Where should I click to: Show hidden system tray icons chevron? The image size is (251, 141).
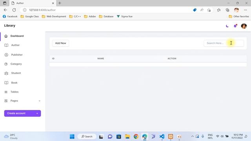[193, 136]
